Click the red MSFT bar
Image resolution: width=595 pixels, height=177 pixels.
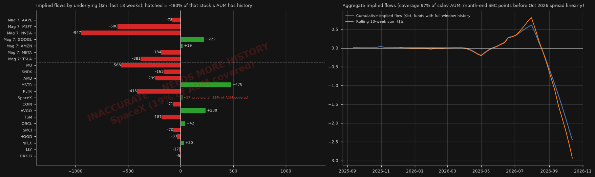149,26
